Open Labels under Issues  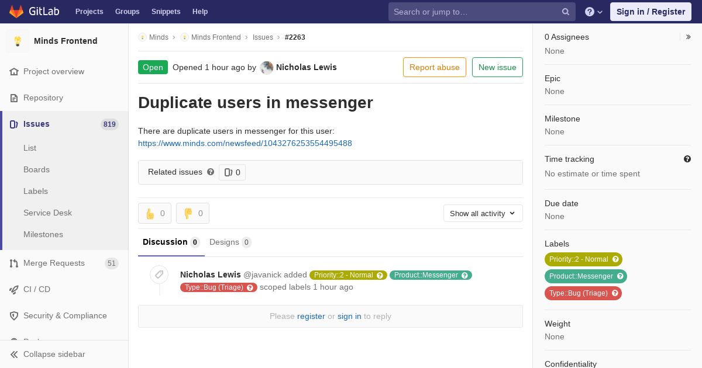pyautogui.click(x=36, y=191)
